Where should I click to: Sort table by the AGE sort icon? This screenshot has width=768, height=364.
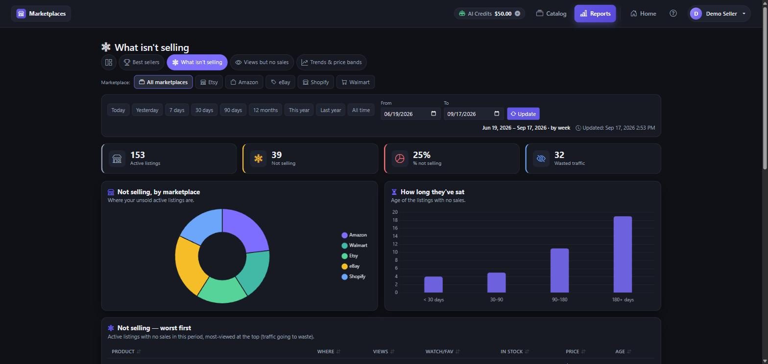tap(629, 351)
